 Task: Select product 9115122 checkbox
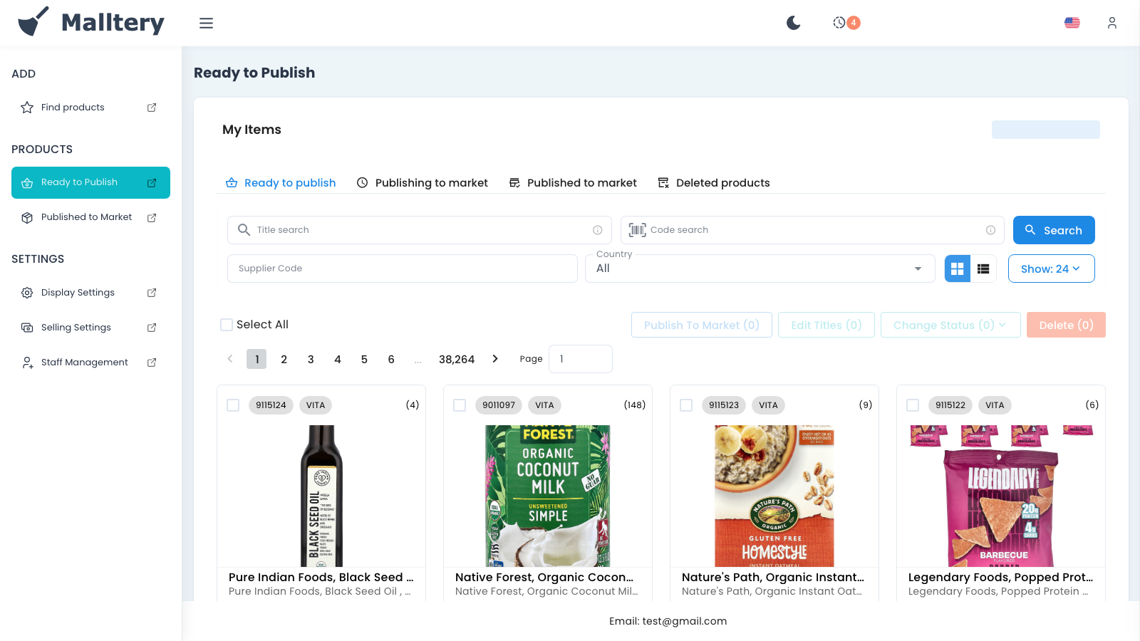coord(913,405)
